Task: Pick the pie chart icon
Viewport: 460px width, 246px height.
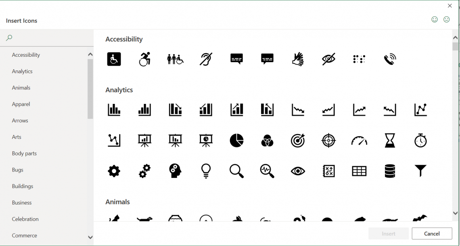Action: [236, 140]
